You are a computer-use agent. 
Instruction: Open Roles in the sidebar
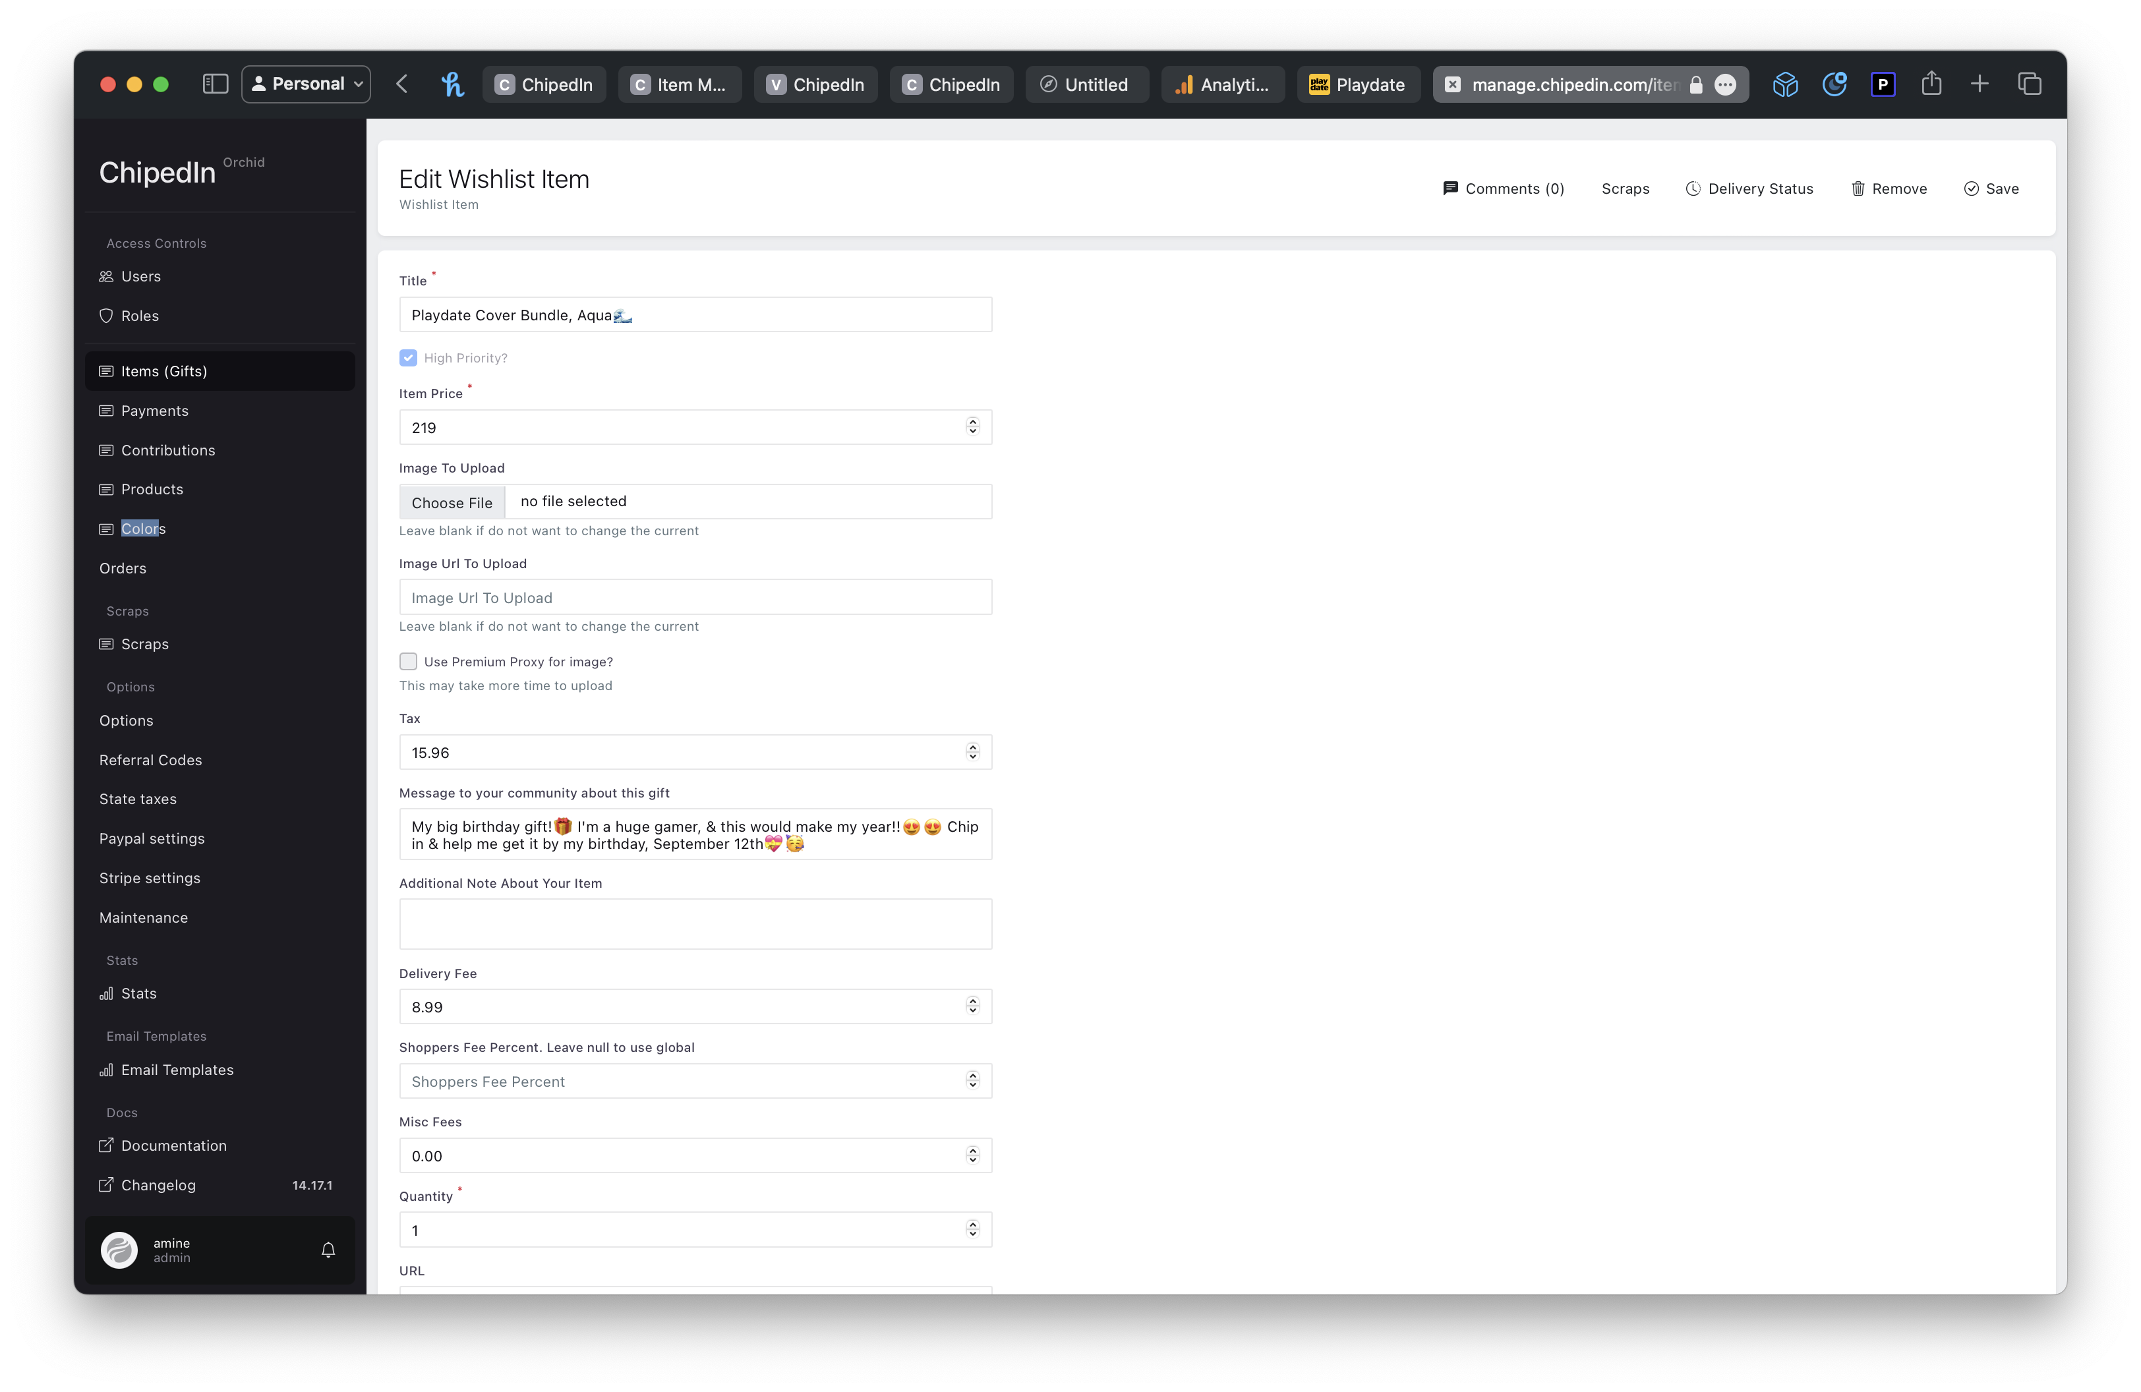coord(220,316)
